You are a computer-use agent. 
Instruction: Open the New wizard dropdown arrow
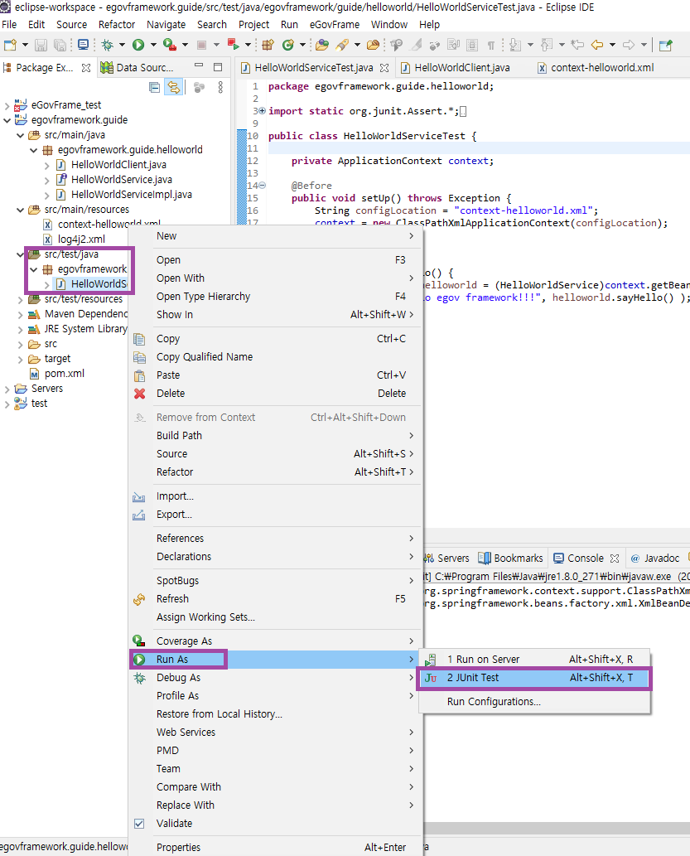25,45
